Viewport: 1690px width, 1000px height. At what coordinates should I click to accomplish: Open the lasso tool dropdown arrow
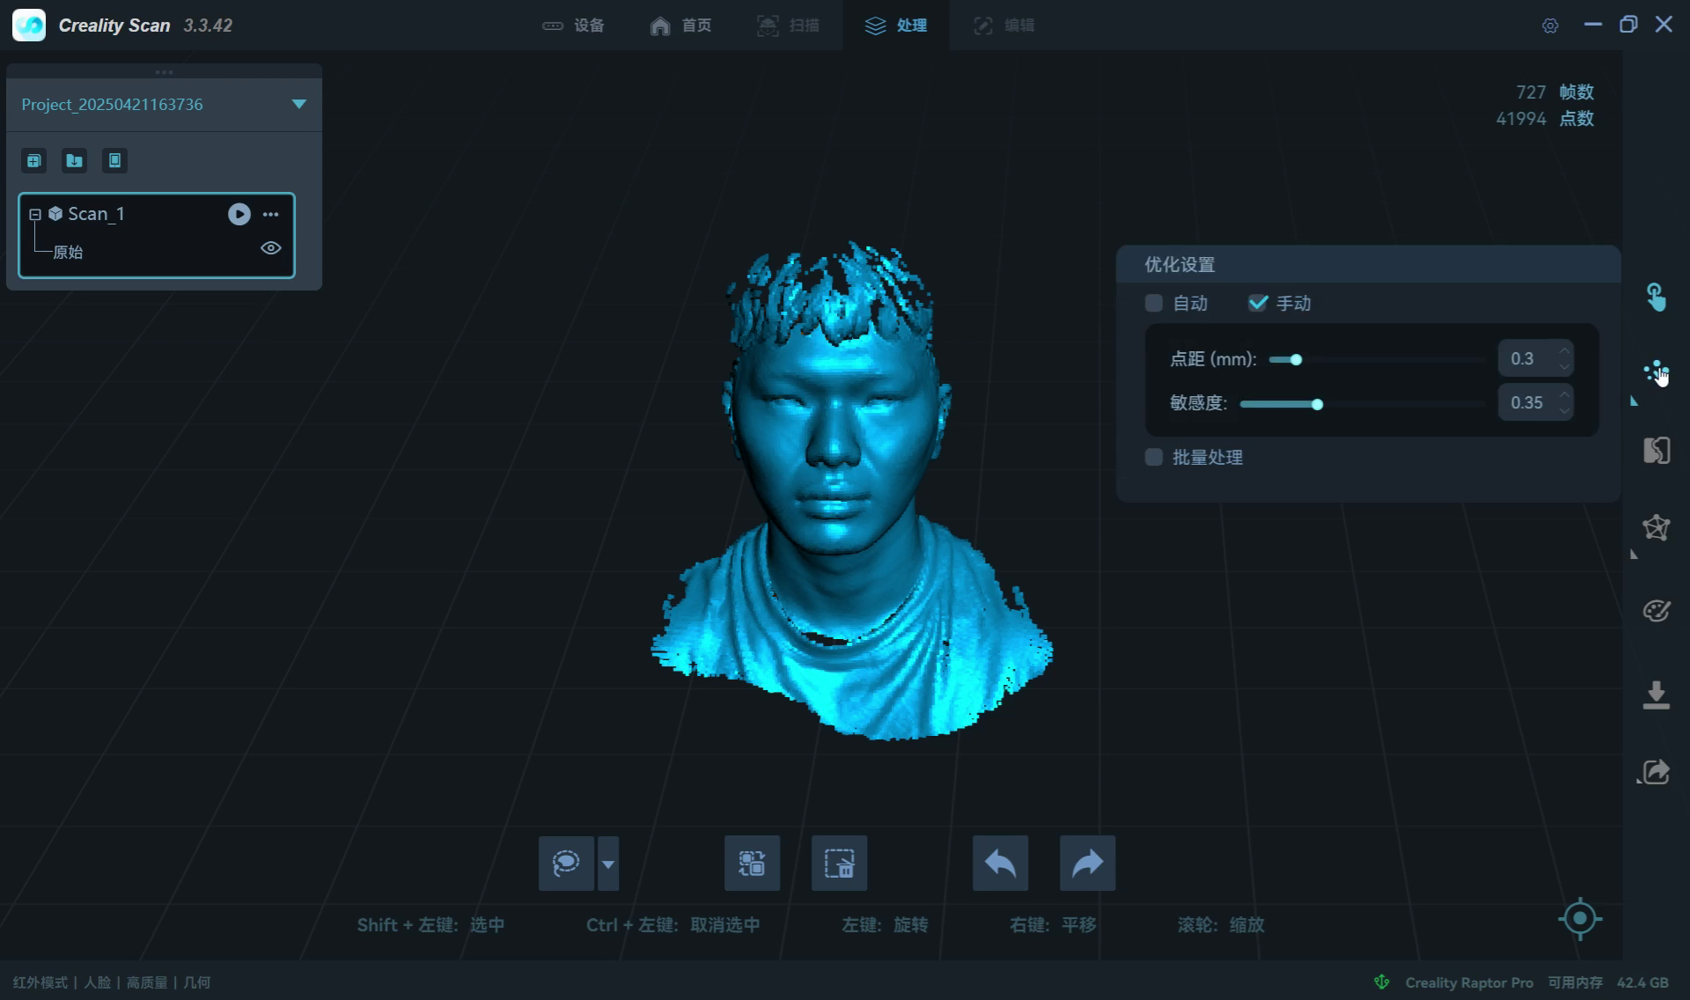coord(608,864)
